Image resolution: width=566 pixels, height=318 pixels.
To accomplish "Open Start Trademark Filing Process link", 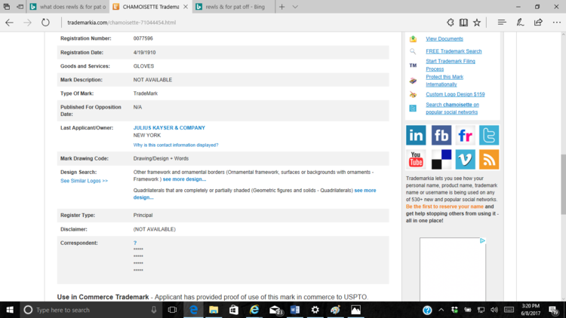I will point(451,65).
